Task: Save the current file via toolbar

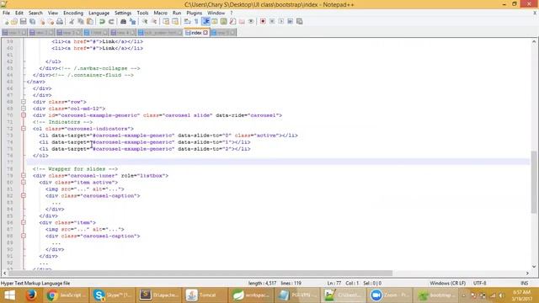Action: 23,21
